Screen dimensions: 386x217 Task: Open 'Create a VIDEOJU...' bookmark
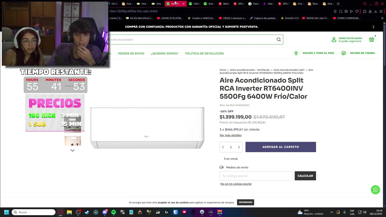click(x=201, y=18)
